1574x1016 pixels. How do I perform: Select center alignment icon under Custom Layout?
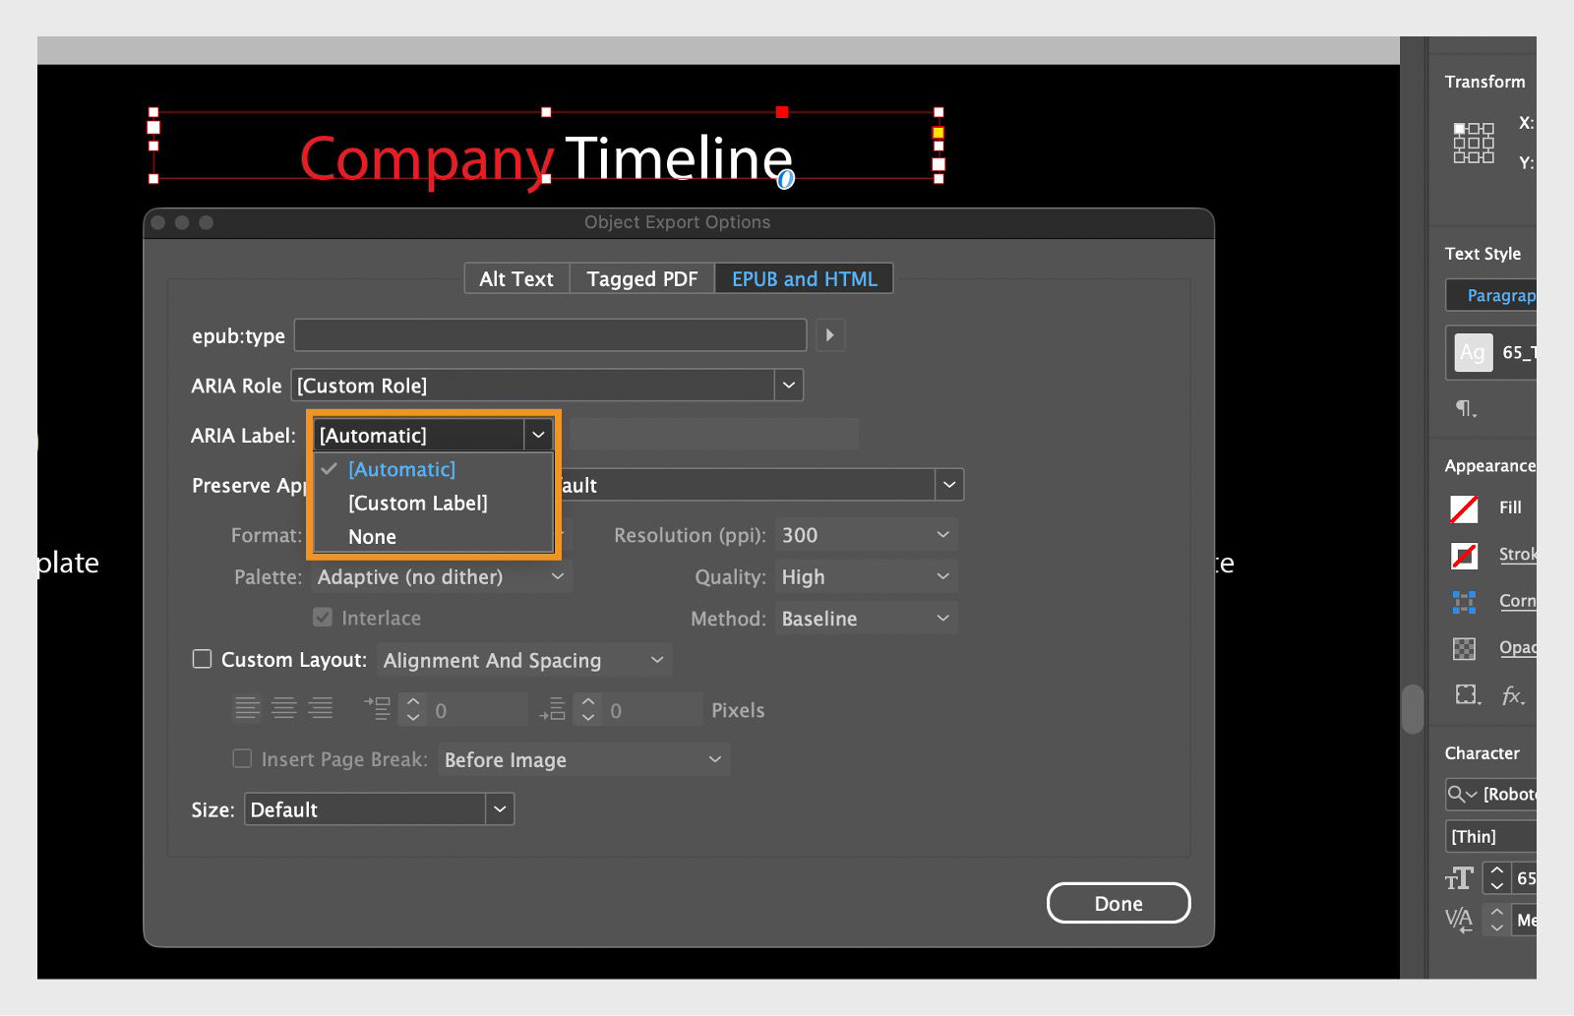(x=284, y=707)
